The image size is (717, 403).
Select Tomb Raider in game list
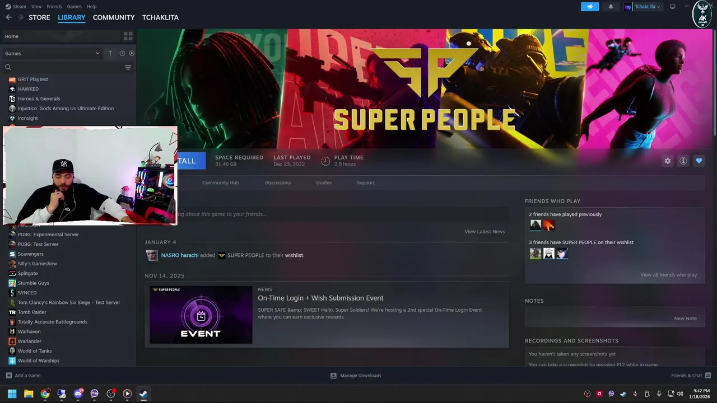click(32, 312)
